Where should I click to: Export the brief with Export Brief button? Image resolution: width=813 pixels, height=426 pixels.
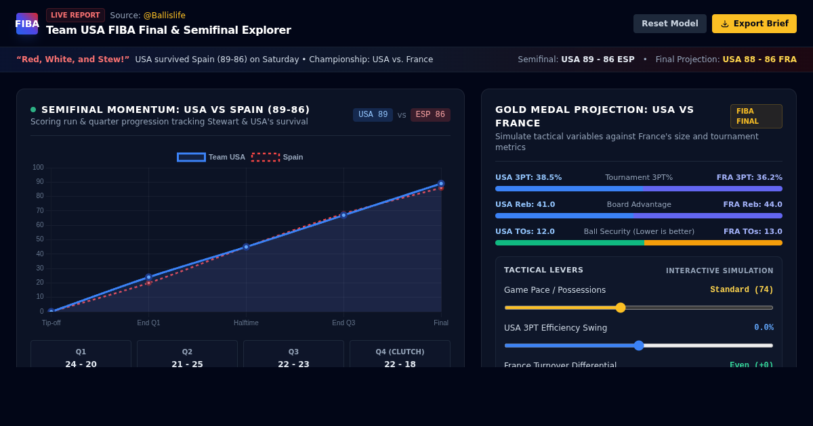click(x=754, y=24)
